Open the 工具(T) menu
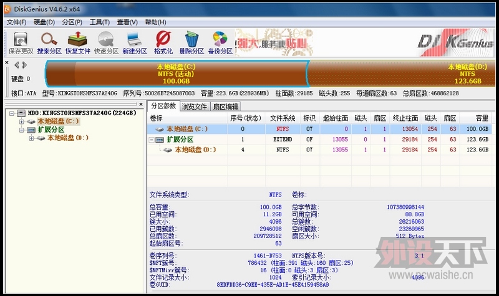 100,22
